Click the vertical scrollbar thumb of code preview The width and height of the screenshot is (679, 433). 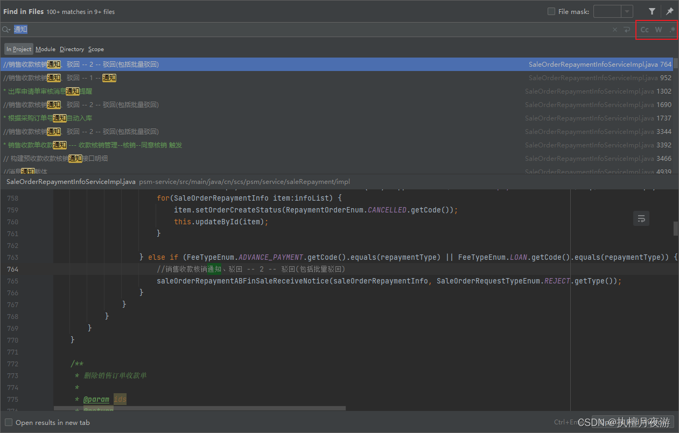pos(676,229)
